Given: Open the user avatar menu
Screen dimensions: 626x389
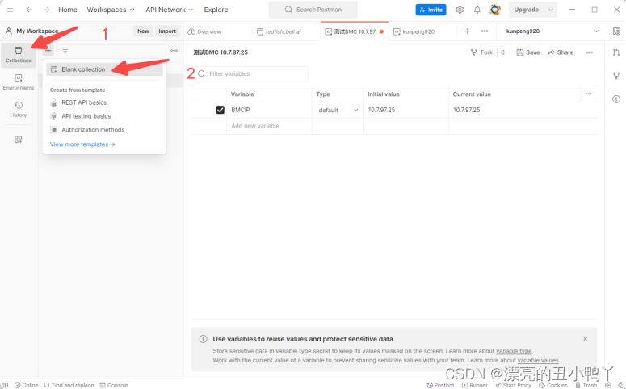Looking at the screenshot, I should [495, 10].
